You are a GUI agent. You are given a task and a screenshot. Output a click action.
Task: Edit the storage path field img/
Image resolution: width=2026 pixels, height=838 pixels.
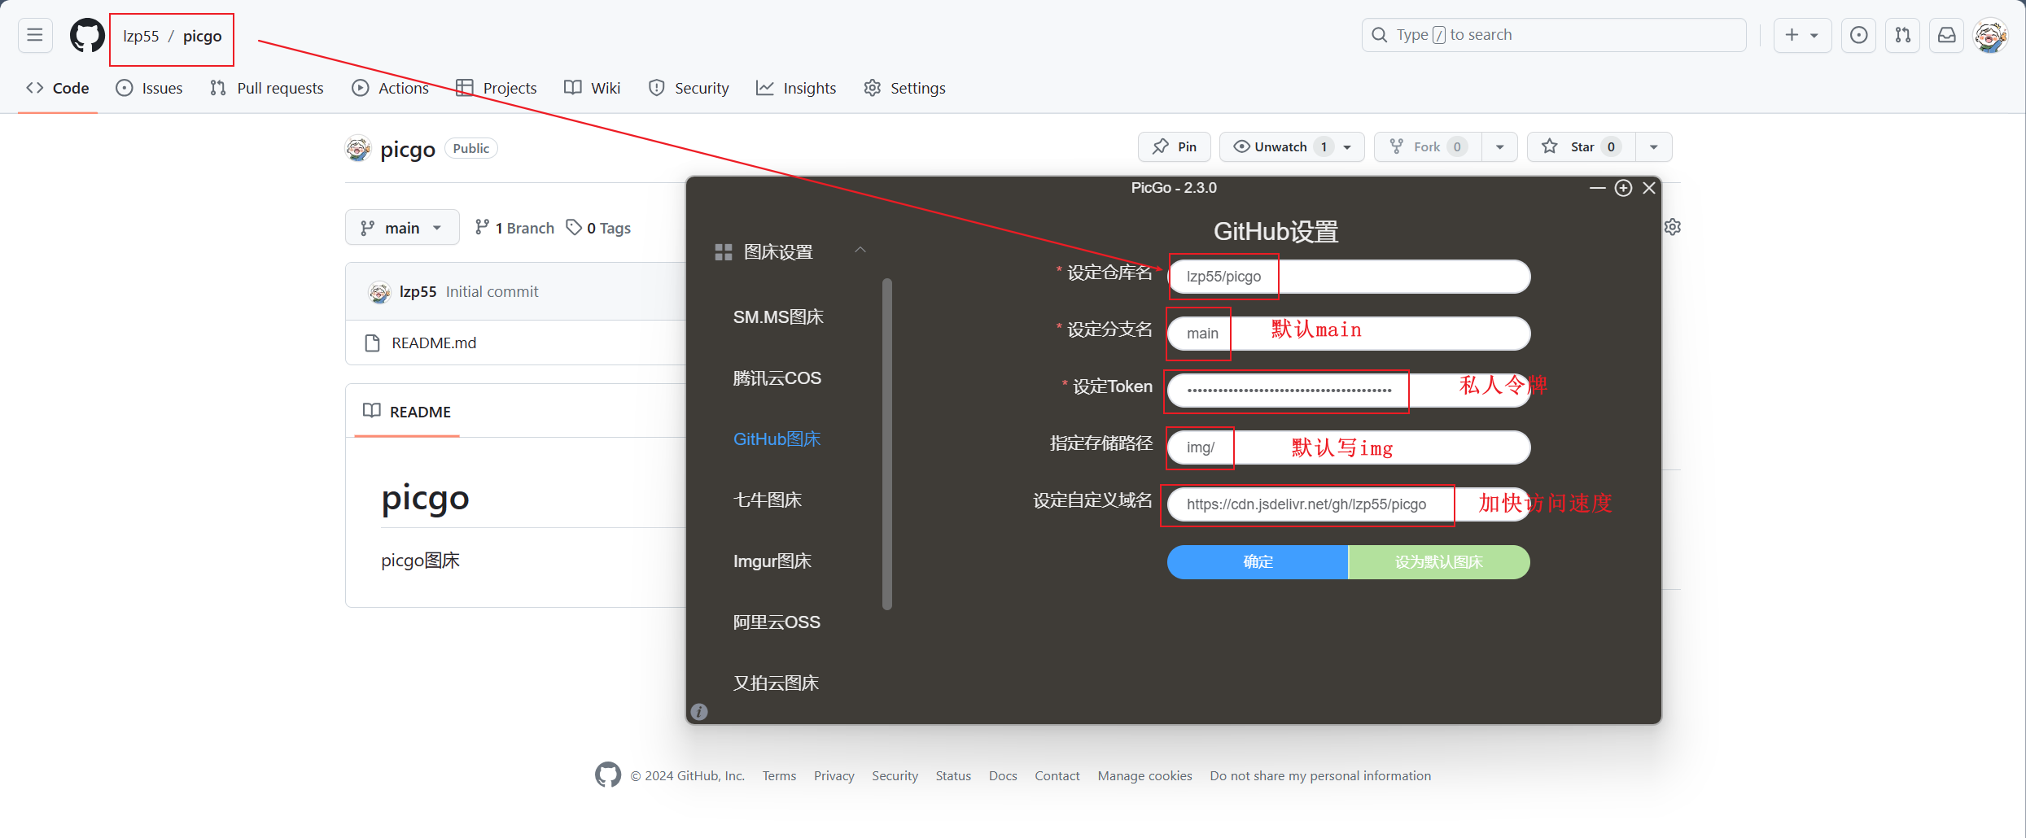tap(1349, 447)
